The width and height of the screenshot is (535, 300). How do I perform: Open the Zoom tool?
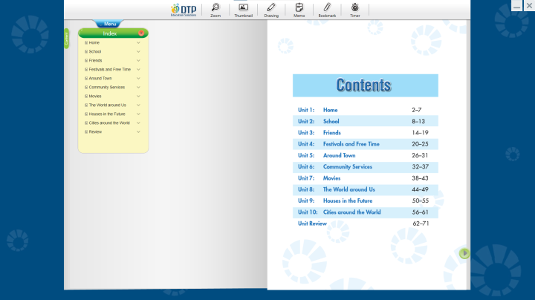point(215,9)
